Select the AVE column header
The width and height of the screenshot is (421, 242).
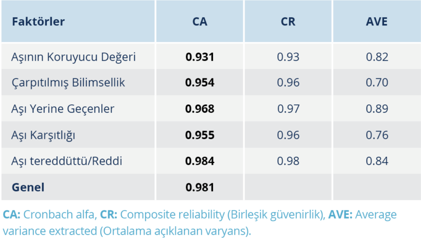(377, 22)
